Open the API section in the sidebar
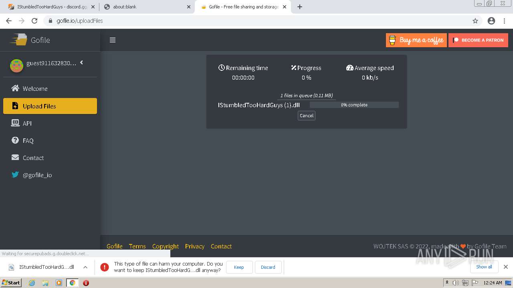This screenshot has width=513, height=288. (50, 123)
